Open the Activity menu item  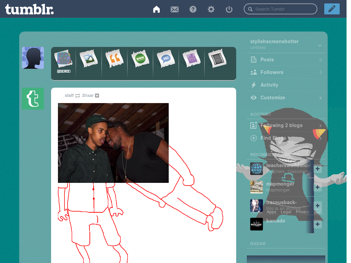pos(286,85)
